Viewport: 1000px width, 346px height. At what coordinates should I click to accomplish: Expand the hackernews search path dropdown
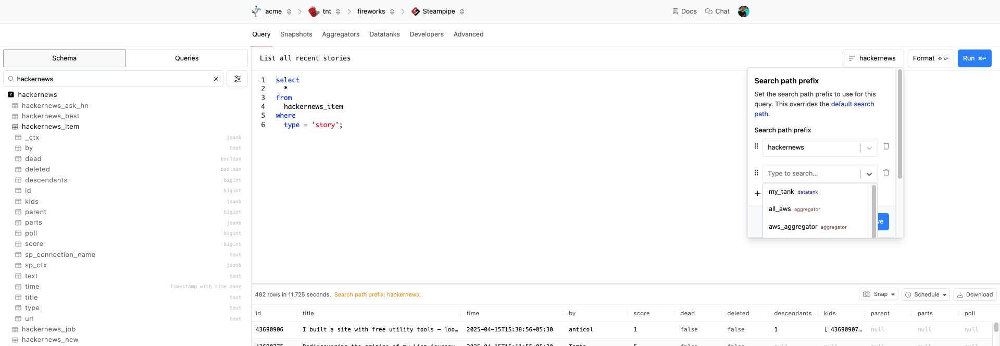(x=869, y=148)
